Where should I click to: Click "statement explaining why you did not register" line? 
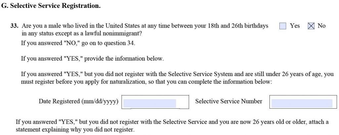(x=75, y=130)
